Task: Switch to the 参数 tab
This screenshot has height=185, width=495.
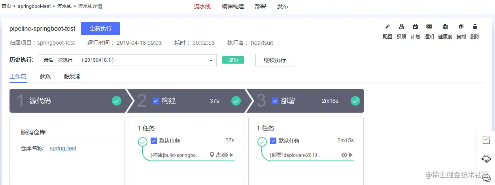Action: click(45, 76)
